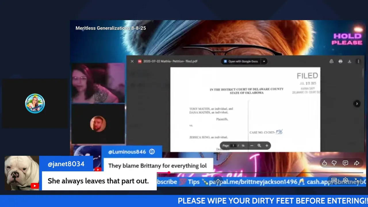368x207 pixels.
Task: Expand the Open with dropdown arrow
Action: [264, 61]
